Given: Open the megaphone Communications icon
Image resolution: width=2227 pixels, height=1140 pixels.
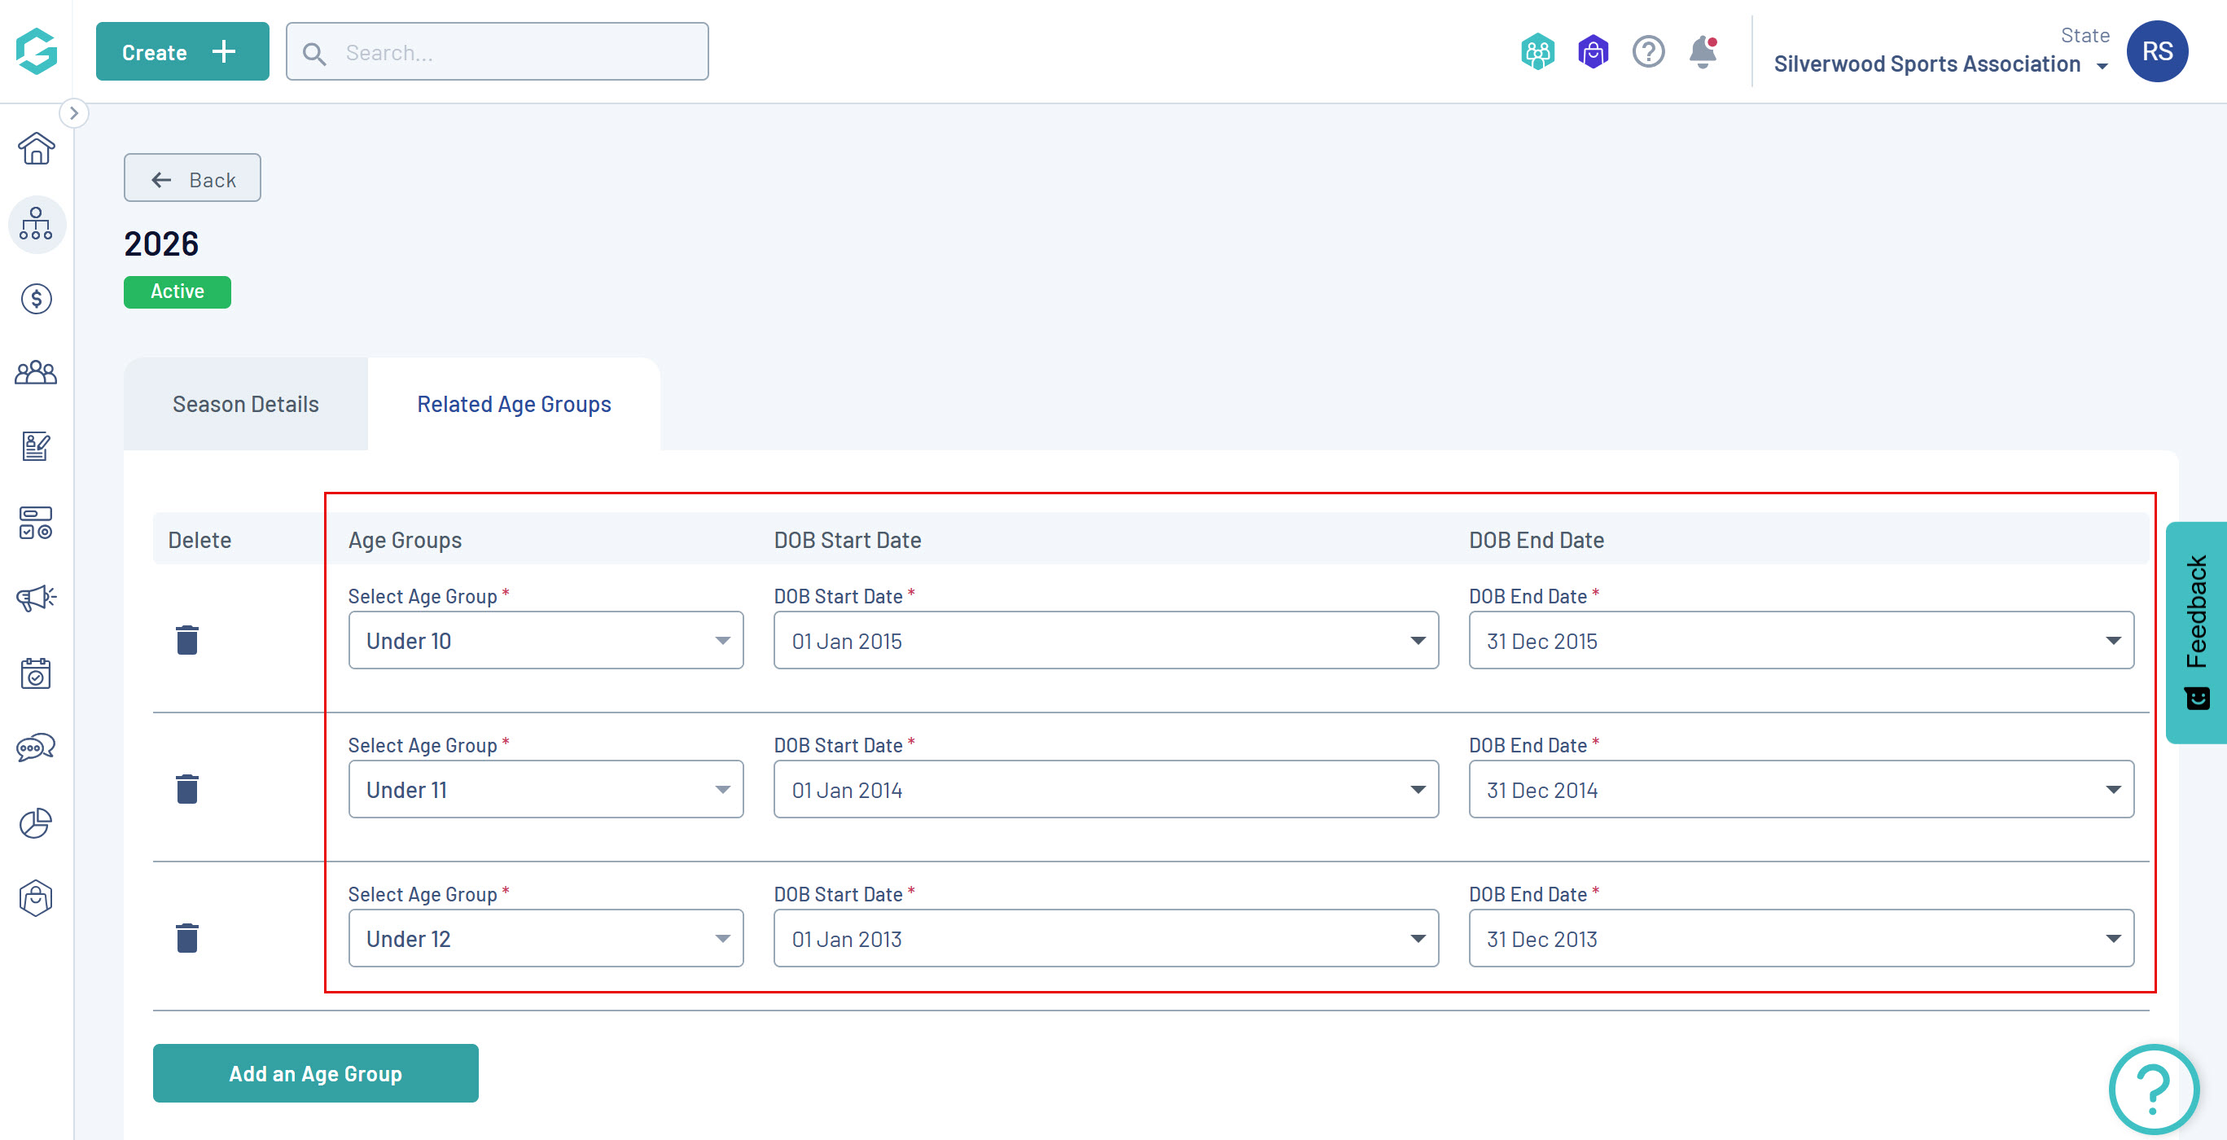Looking at the screenshot, I should 36,597.
